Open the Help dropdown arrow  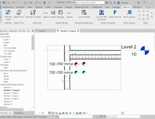pos(147,2)
